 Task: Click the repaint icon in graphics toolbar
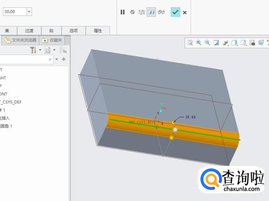coord(216,43)
